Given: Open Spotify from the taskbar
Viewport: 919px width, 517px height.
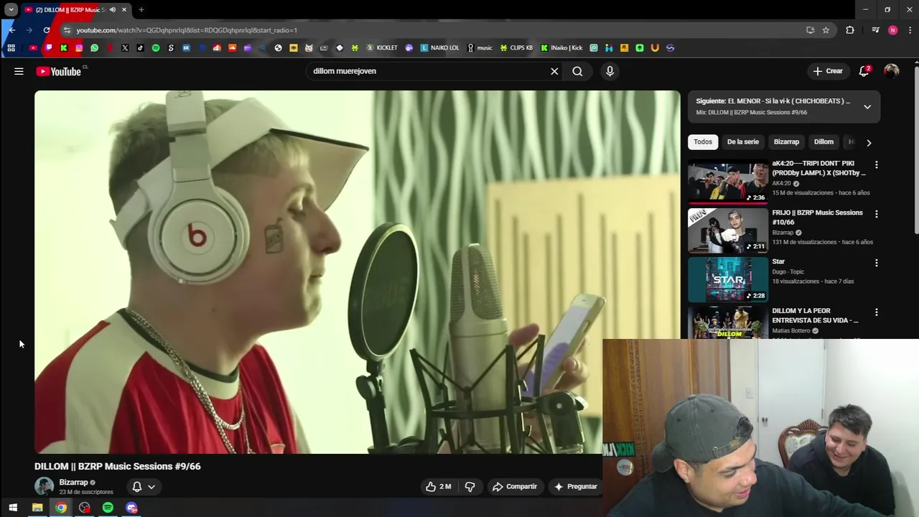Looking at the screenshot, I should click(108, 508).
